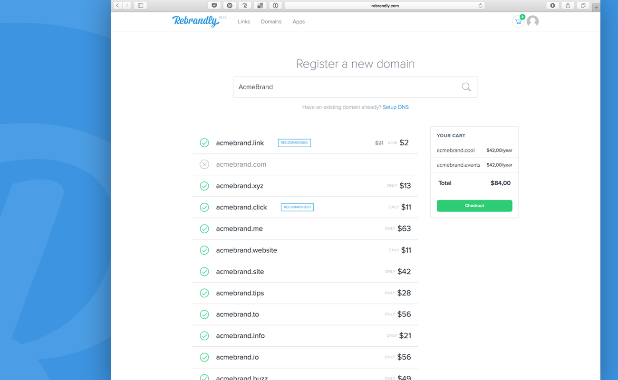This screenshot has width=618, height=380.
Task: Click the Pinterest extension icon
Action: pos(230,6)
